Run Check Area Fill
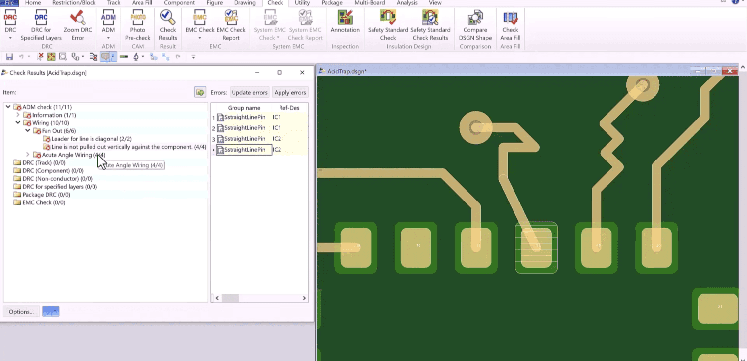The image size is (747, 361). [x=510, y=26]
